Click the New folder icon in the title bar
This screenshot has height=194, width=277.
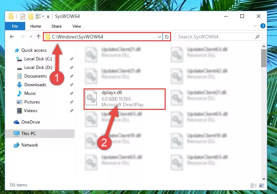pyautogui.click(x=31, y=17)
